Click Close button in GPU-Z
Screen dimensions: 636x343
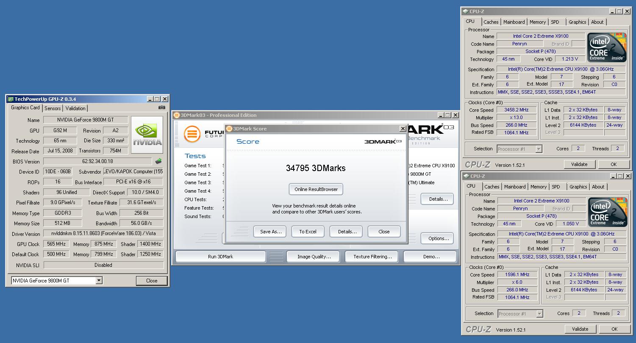tap(152, 281)
